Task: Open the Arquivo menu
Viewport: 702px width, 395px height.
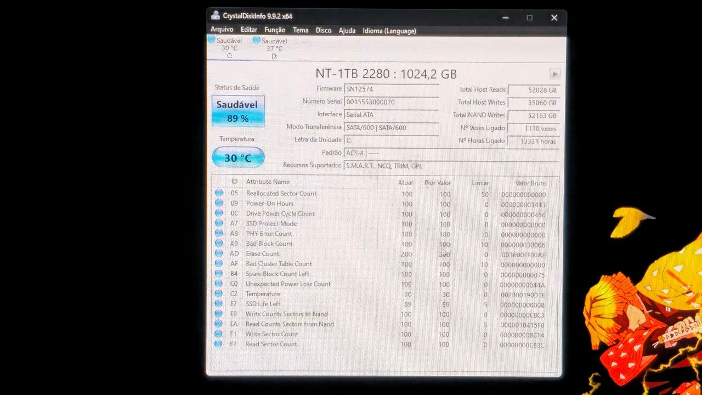Action: pos(222,30)
